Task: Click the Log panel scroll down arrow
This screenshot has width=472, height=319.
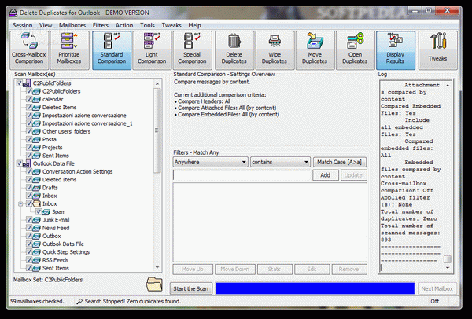Action: pyautogui.click(x=448, y=268)
